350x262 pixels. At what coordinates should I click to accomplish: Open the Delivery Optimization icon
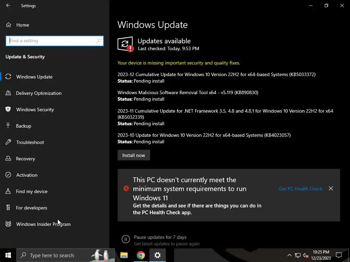point(8,93)
